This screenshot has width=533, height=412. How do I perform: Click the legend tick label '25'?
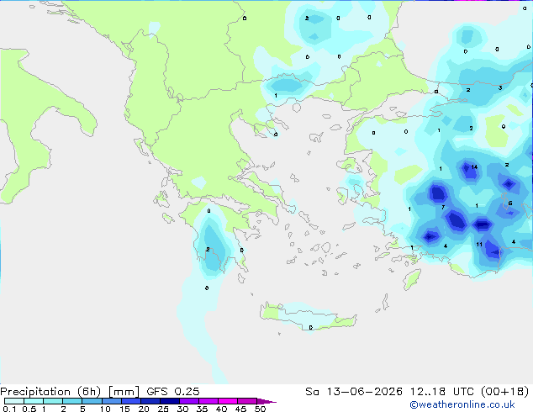[163, 409]
